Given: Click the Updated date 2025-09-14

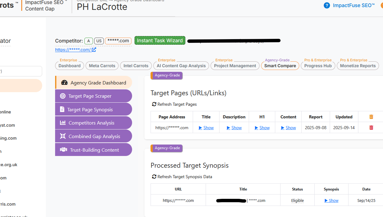Looking at the screenshot, I should point(344,128).
